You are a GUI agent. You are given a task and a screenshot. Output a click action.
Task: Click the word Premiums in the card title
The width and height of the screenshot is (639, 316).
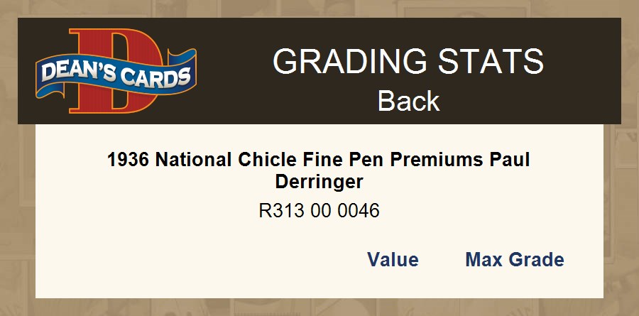click(444, 160)
